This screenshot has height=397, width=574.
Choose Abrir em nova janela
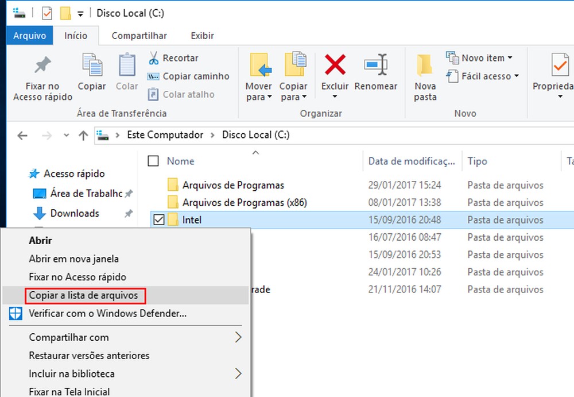coord(126,259)
